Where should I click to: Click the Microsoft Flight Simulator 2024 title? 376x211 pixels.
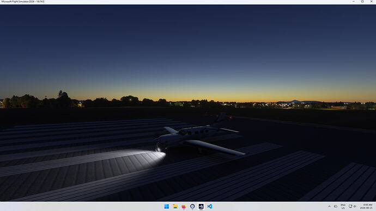click(x=23, y=2)
